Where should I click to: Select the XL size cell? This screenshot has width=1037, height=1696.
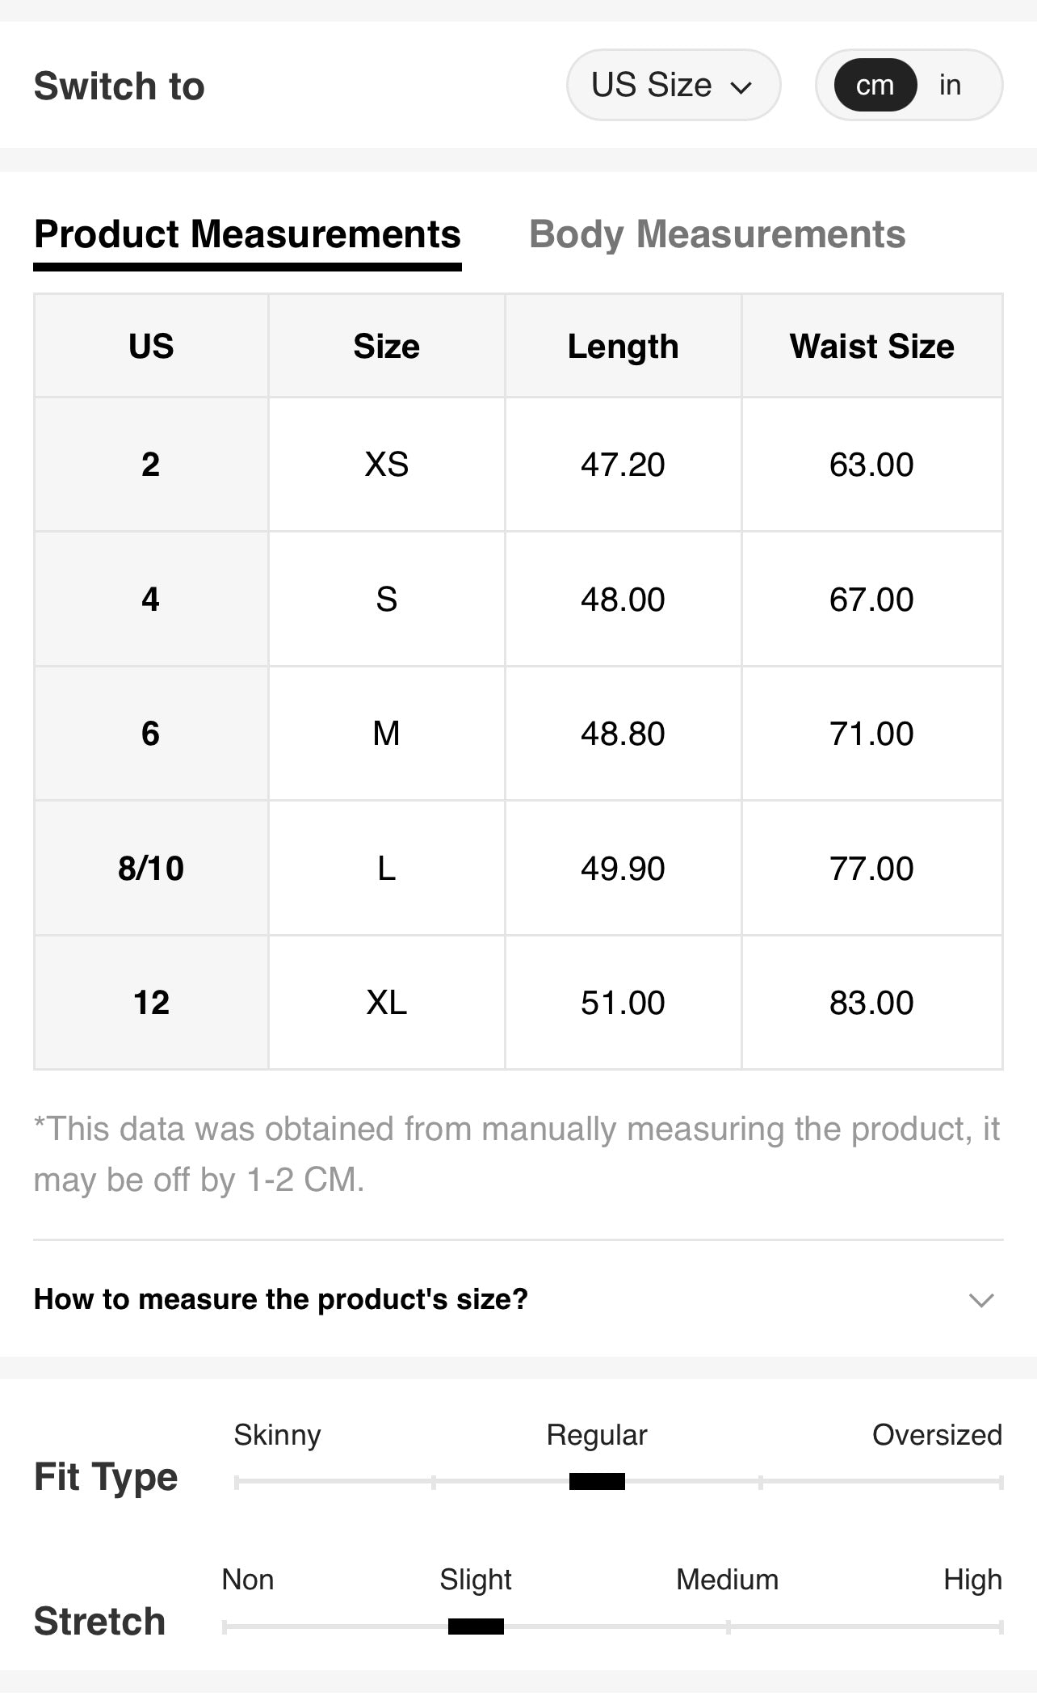pos(386,1003)
